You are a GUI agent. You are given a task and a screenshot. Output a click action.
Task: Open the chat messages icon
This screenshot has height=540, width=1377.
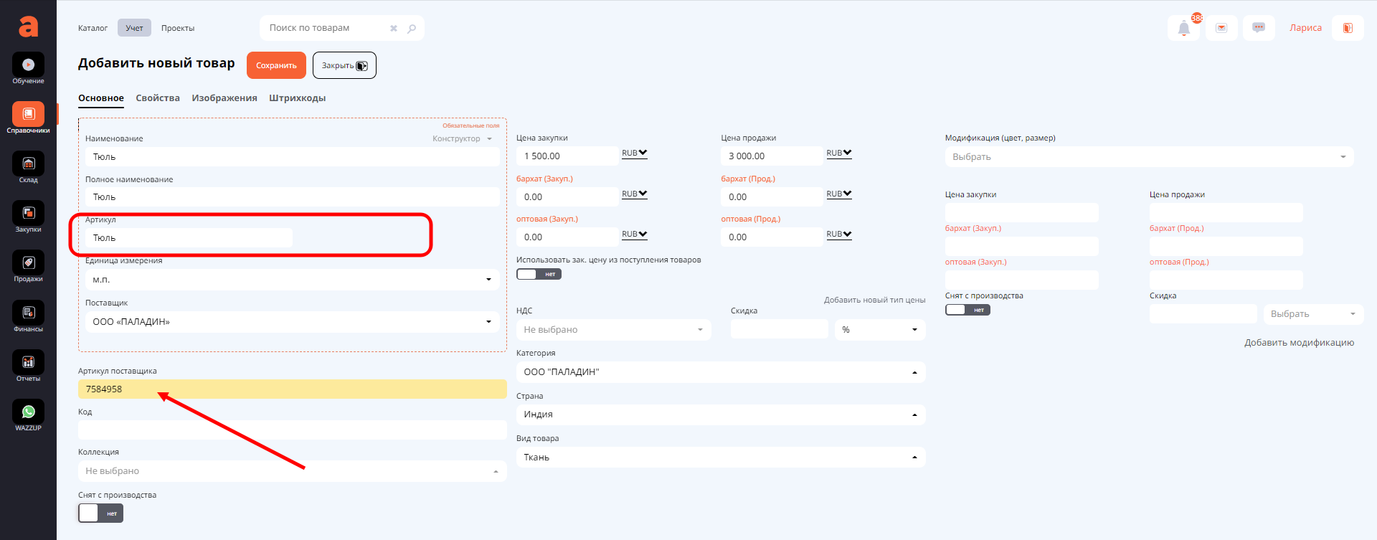coord(1258,28)
